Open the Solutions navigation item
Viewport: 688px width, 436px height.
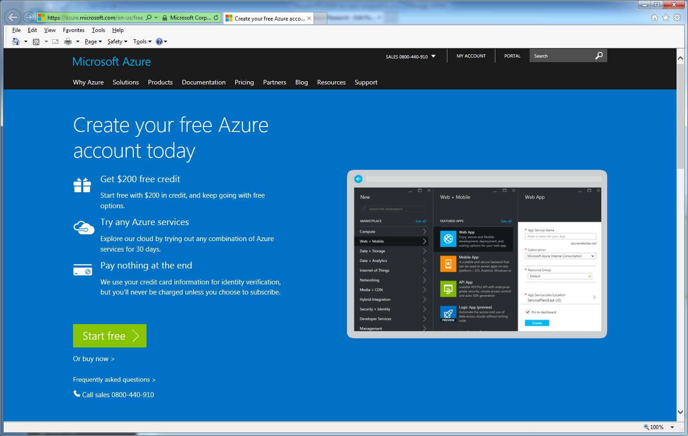coord(126,82)
